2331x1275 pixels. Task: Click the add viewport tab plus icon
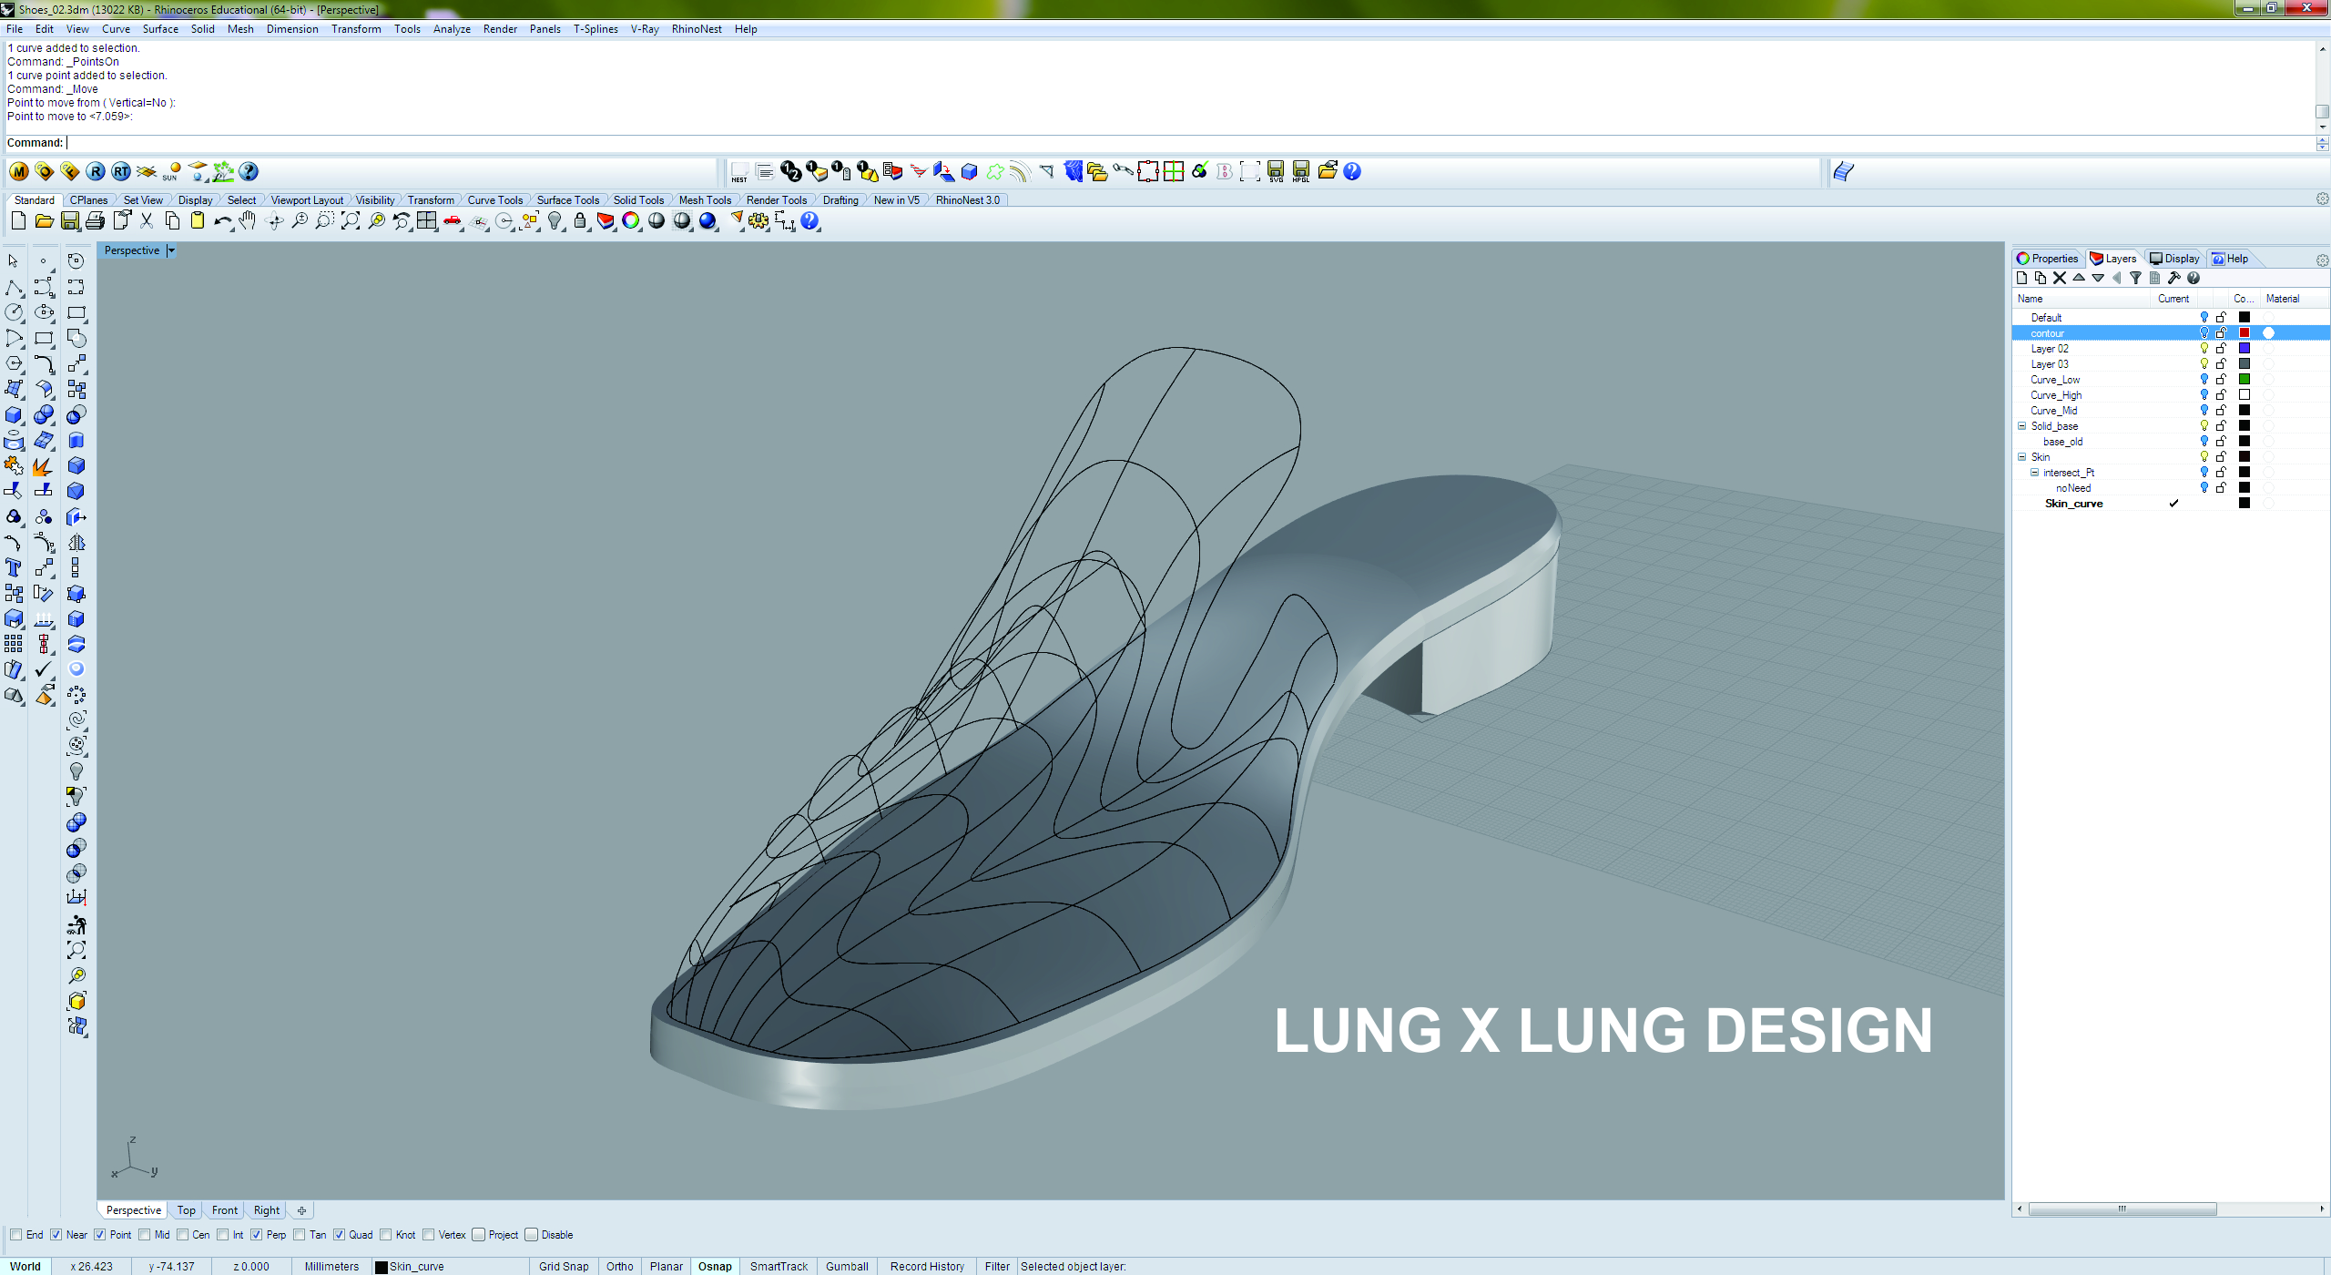301,1210
